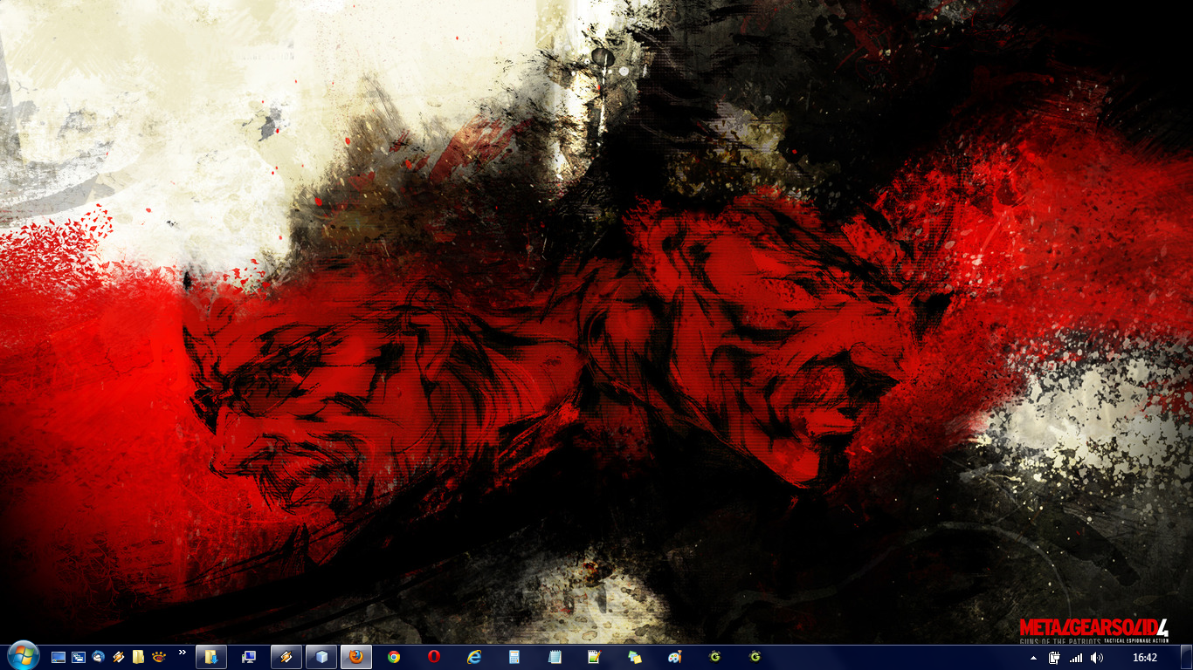Open the Windows Start menu orb
1193x670 pixels.
[22, 656]
